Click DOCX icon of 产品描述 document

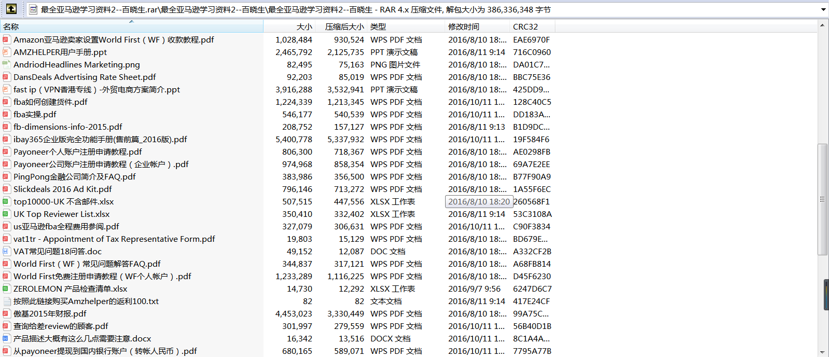pos(6,339)
